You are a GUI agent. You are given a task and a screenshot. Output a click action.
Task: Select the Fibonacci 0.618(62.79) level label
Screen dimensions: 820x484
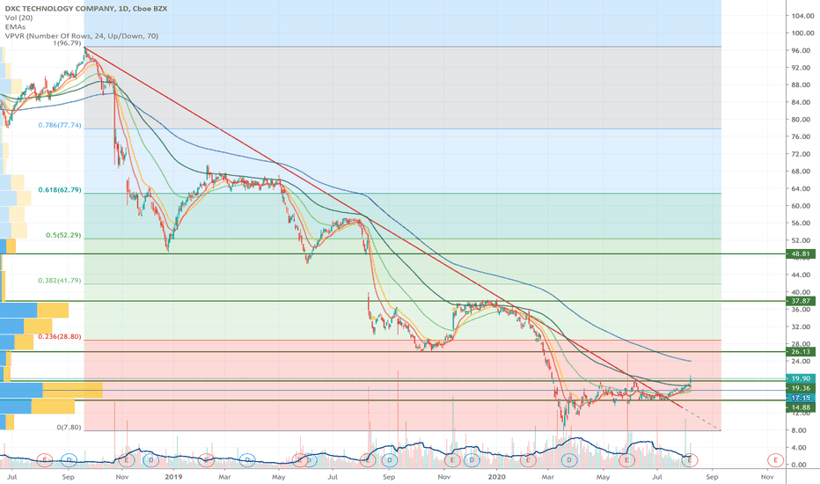[60, 190]
